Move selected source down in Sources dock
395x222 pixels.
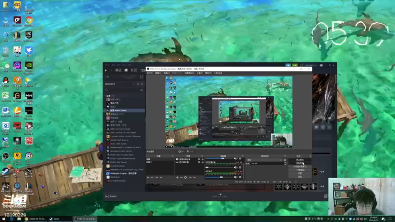tap(194, 178)
